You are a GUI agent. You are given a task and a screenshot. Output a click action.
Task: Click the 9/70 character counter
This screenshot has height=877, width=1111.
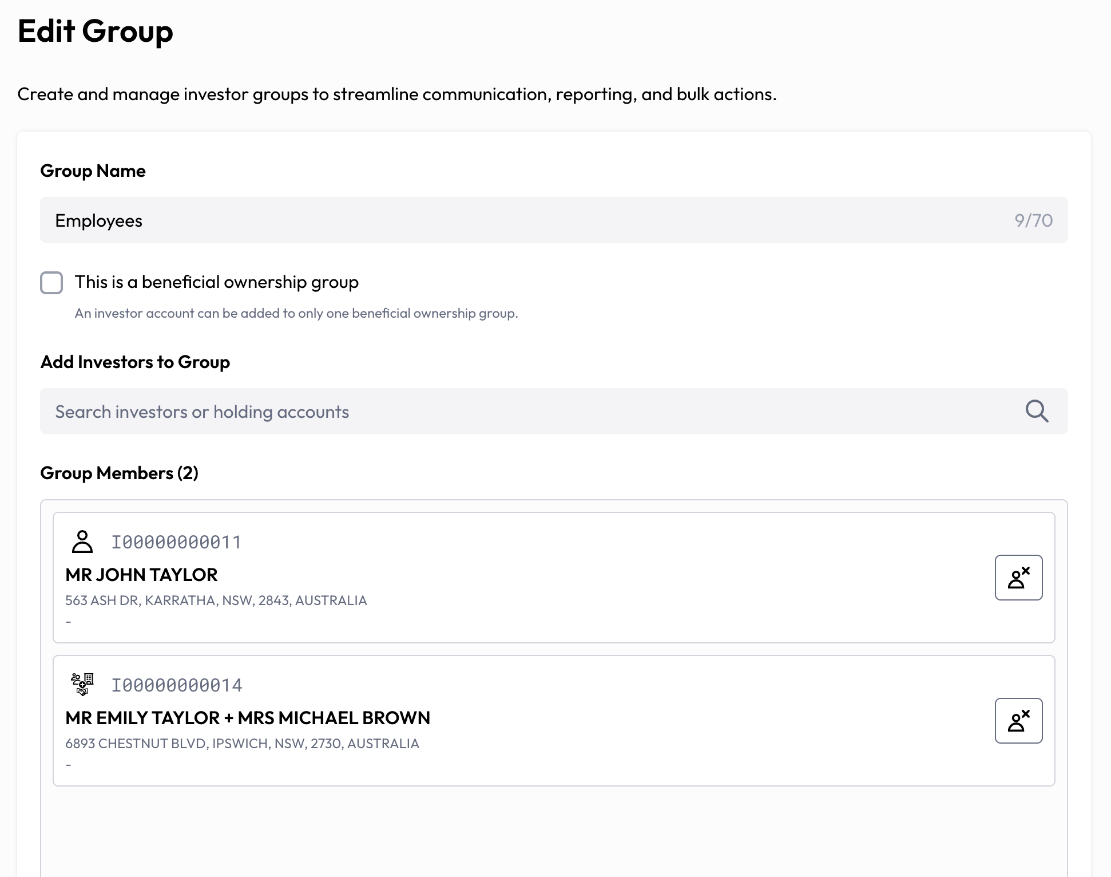click(1033, 220)
